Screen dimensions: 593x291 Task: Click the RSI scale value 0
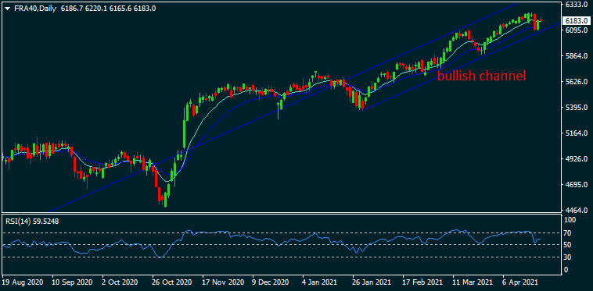[x=566, y=270]
